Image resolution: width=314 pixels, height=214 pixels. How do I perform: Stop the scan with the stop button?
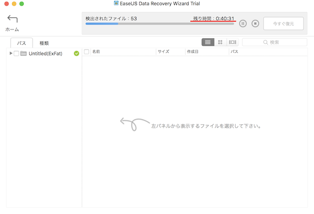tap(255, 24)
